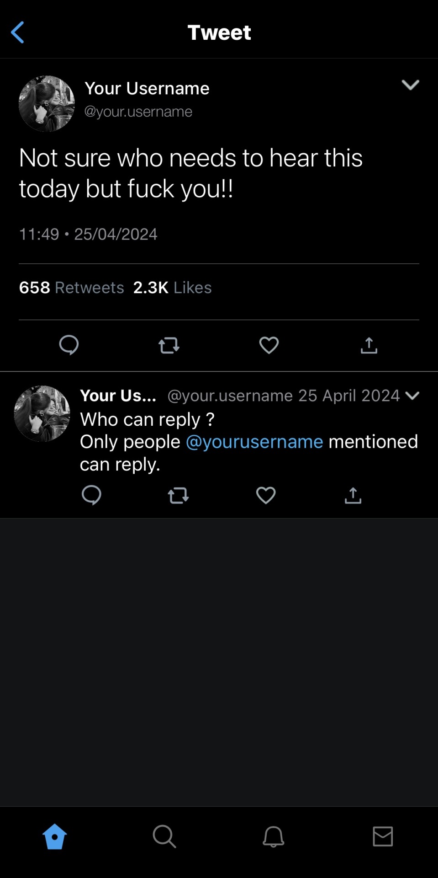The height and width of the screenshot is (878, 438).
Task: Expand options chevron on the reply tweet
Action: tap(412, 396)
